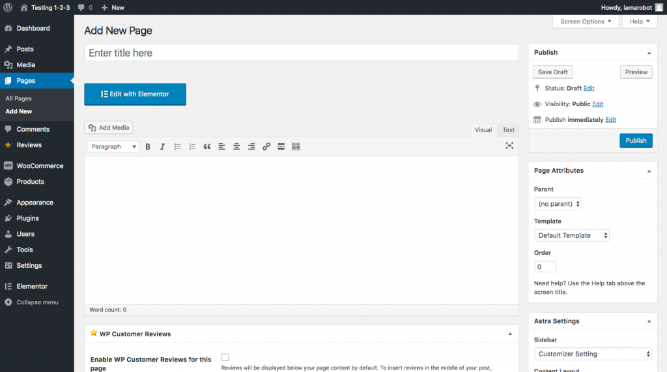Align text right
Viewport: 667px width, 372px height.
(x=251, y=147)
